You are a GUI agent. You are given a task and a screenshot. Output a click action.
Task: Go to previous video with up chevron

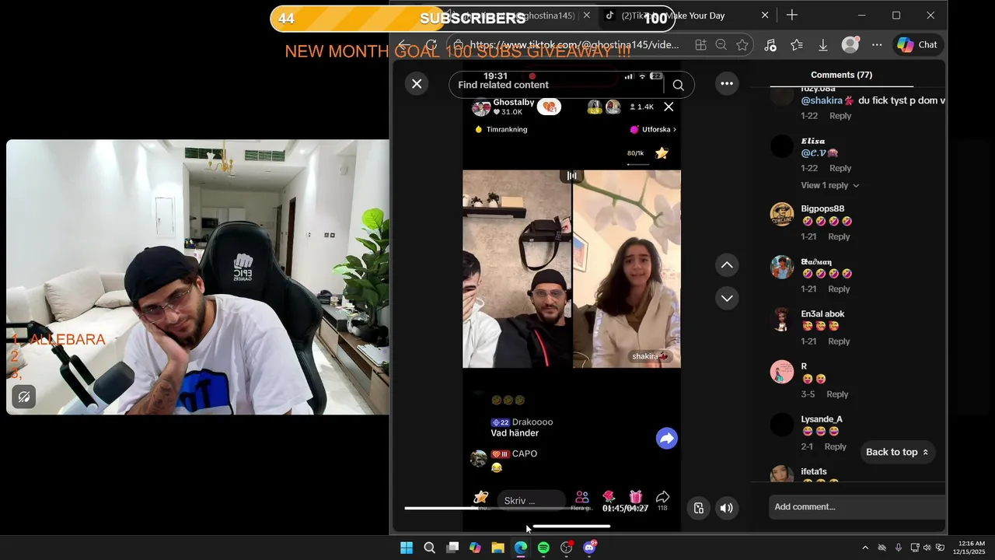(727, 265)
